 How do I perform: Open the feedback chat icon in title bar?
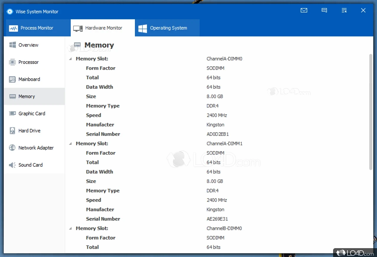click(x=324, y=11)
